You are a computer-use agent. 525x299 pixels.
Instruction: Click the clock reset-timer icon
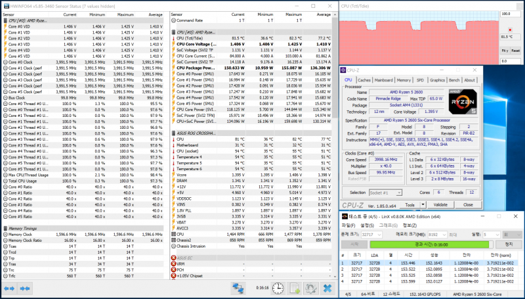click(x=278, y=288)
